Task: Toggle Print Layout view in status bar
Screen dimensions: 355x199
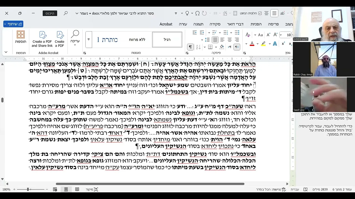Action: tap(66, 189)
